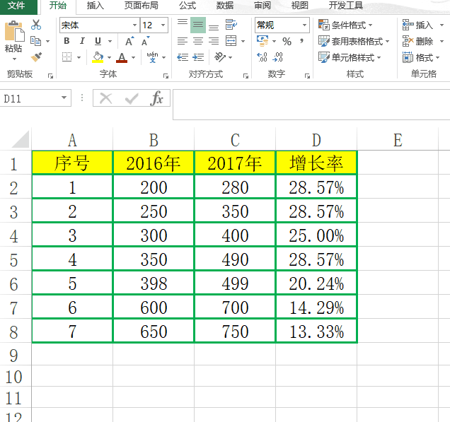The width and height of the screenshot is (450, 422).
Task: Open fill color dropdown arrow
Action: [110, 57]
